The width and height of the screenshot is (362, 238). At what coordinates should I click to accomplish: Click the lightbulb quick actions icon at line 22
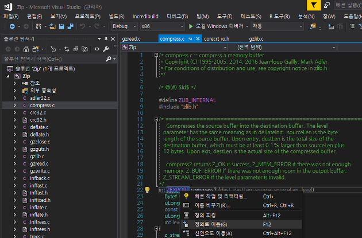(x=147, y=190)
